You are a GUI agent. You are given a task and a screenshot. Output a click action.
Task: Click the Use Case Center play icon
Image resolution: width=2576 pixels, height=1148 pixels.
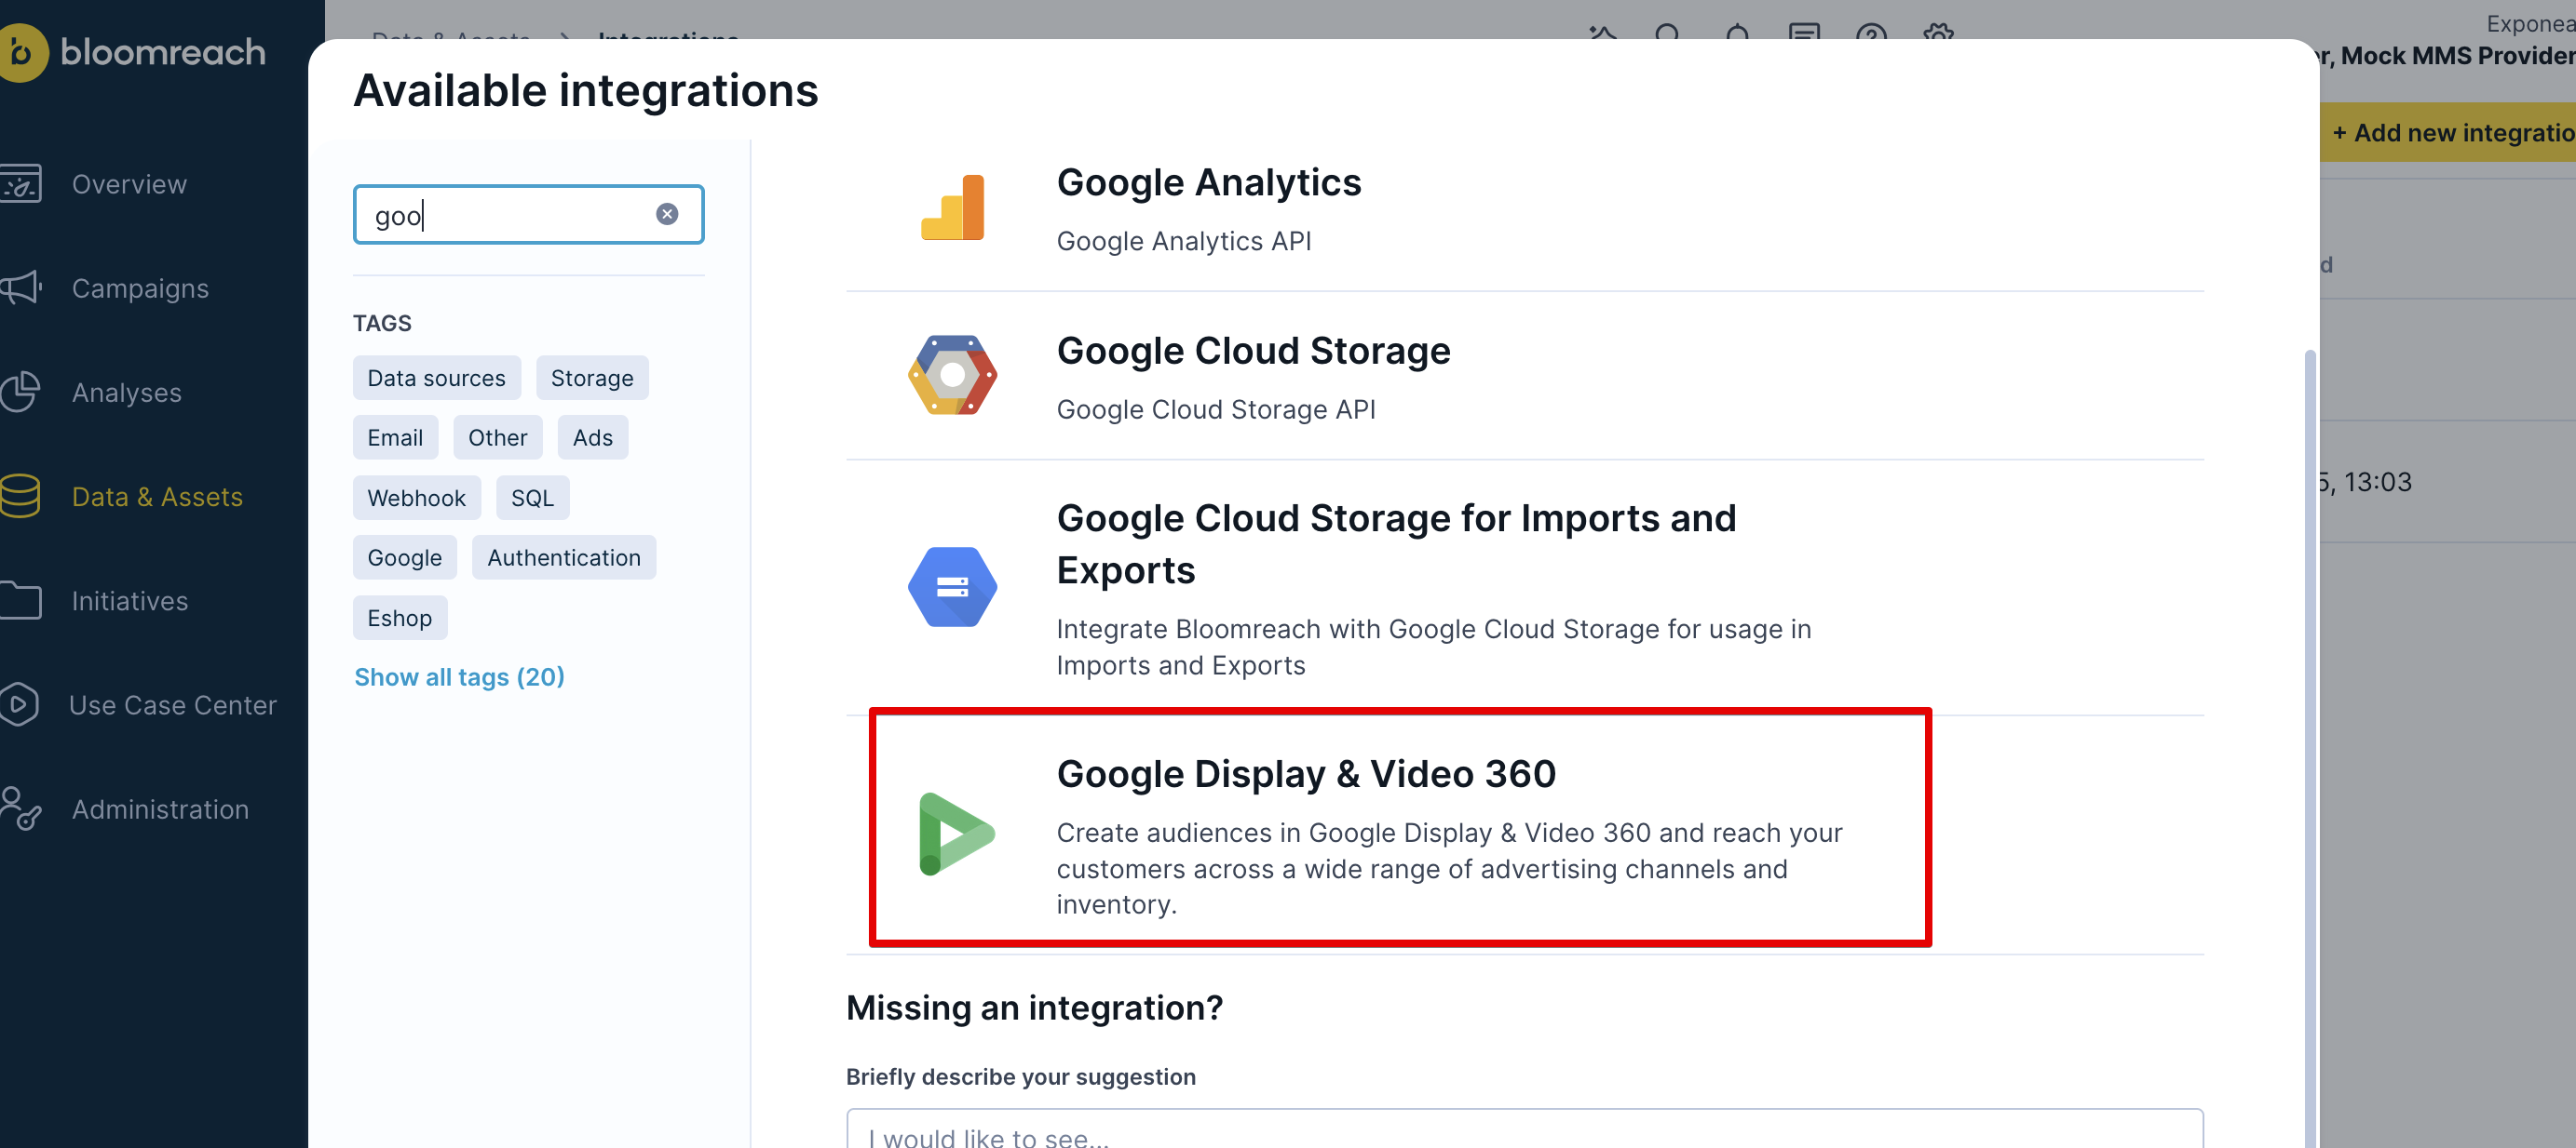(x=19, y=704)
